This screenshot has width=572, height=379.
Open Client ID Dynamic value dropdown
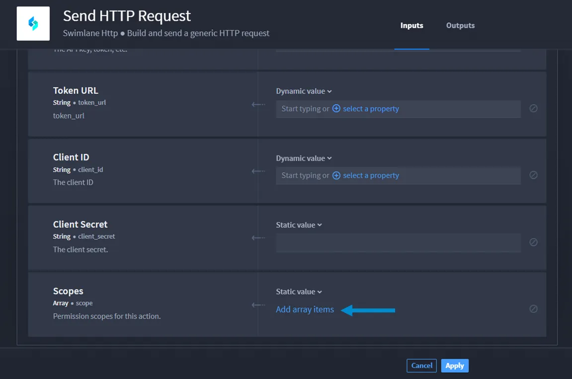[x=304, y=158]
